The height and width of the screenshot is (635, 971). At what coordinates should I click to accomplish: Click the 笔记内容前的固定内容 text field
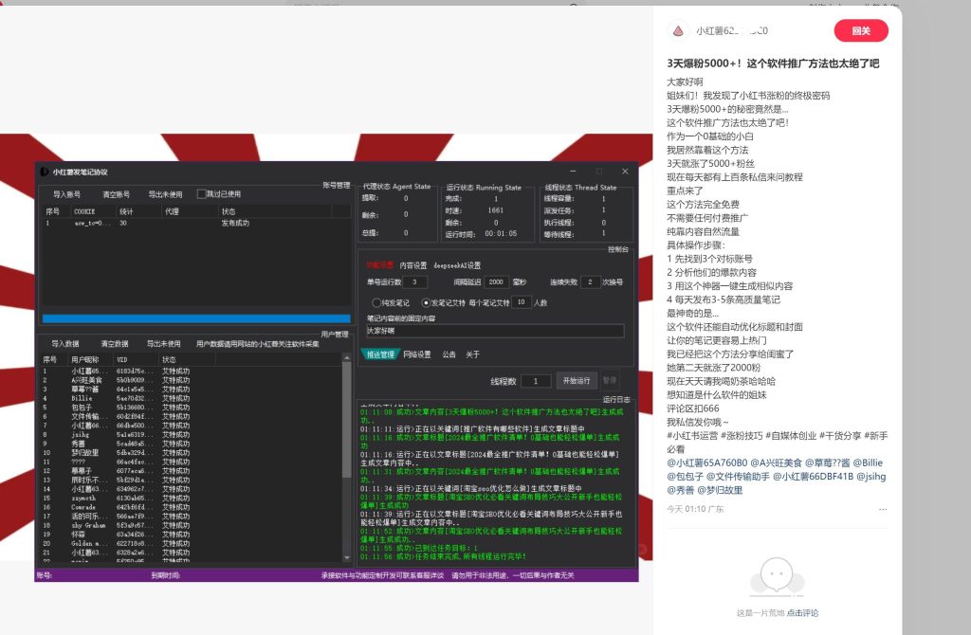494,332
